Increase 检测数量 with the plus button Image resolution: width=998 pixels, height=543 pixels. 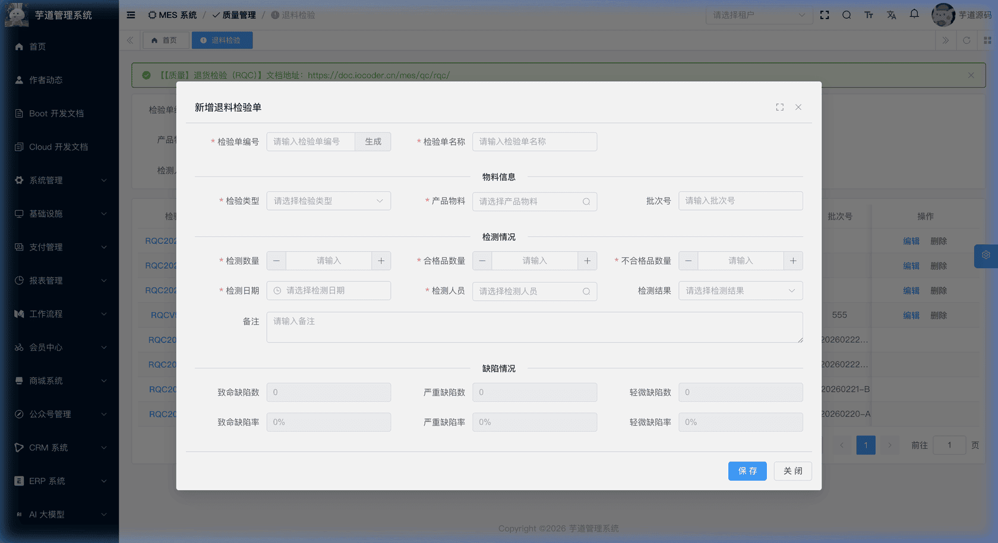(381, 261)
